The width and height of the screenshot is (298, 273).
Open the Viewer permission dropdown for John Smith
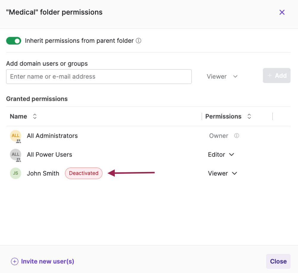tap(223, 173)
